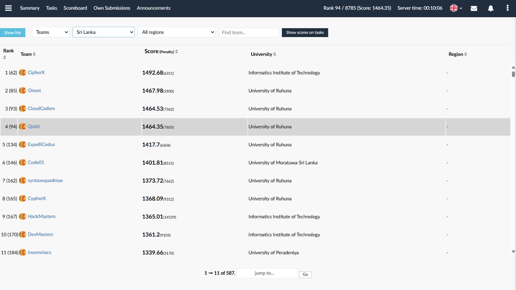
Task: Click the vertical scrollbar on the right
Action: pos(513,74)
